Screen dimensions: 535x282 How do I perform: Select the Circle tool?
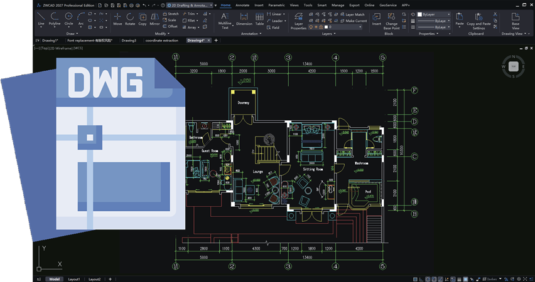coord(68,19)
